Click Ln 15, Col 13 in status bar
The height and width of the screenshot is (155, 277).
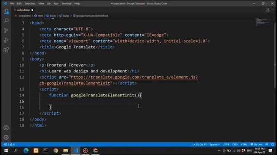coord(200,145)
